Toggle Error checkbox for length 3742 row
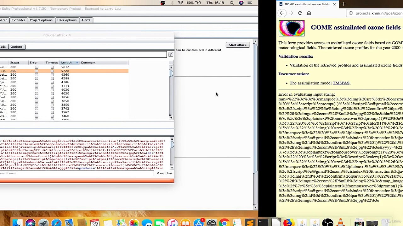 coord(37,109)
